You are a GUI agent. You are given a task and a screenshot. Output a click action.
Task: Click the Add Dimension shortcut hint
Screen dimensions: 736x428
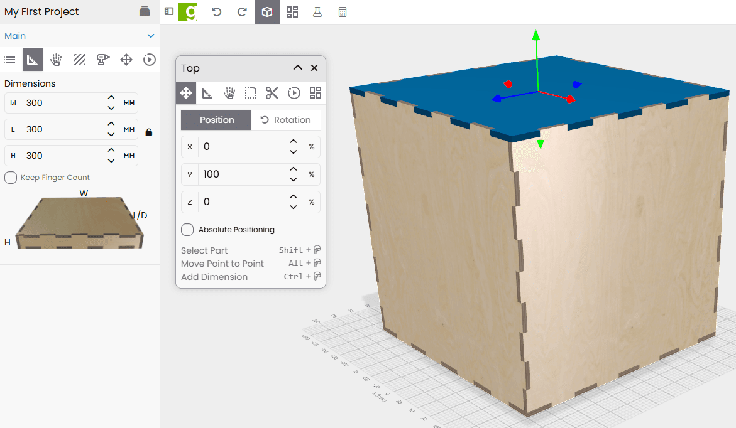(214, 277)
